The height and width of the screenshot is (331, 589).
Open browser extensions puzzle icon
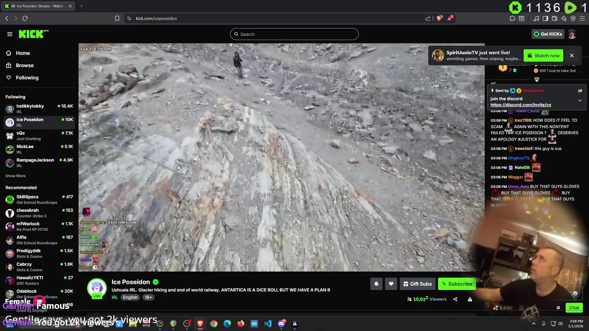click(x=512, y=18)
